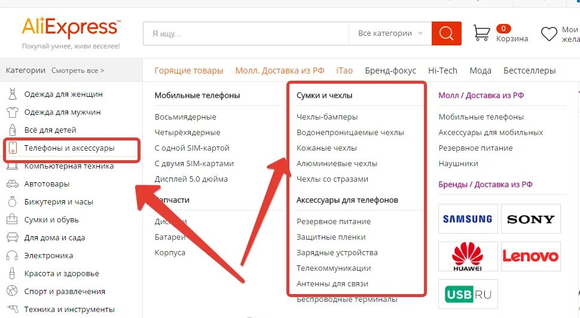Open the Все категории search dropdown
Screen dimensions: 580x318
click(390, 33)
